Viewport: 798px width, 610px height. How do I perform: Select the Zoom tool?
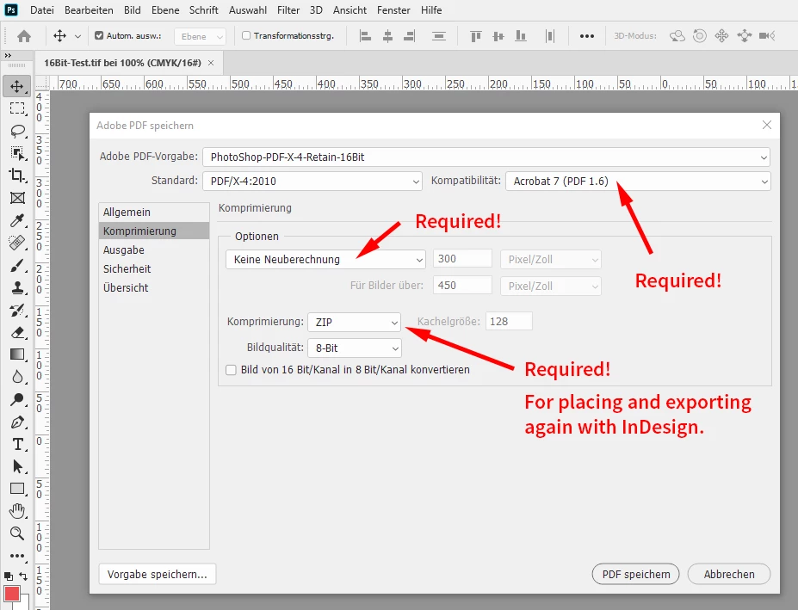pyautogui.click(x=17, y=533)
